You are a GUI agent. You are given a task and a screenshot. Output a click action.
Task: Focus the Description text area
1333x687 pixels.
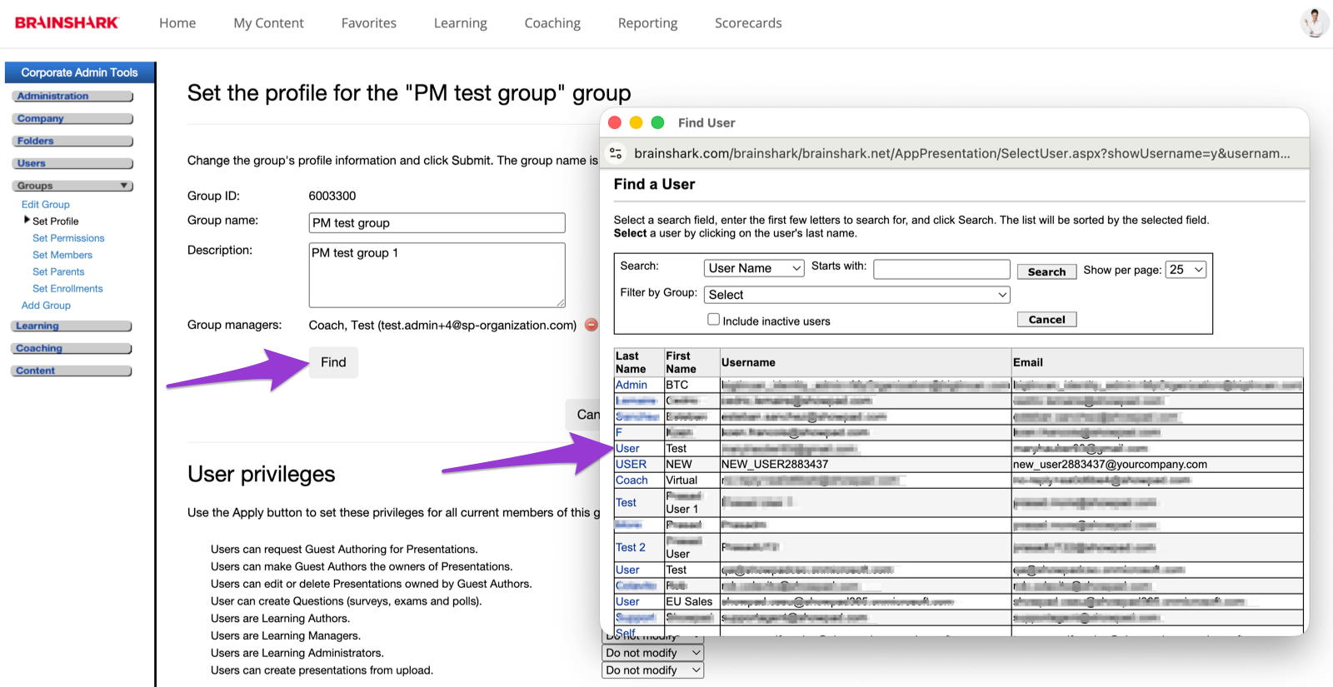coord(437,275)
